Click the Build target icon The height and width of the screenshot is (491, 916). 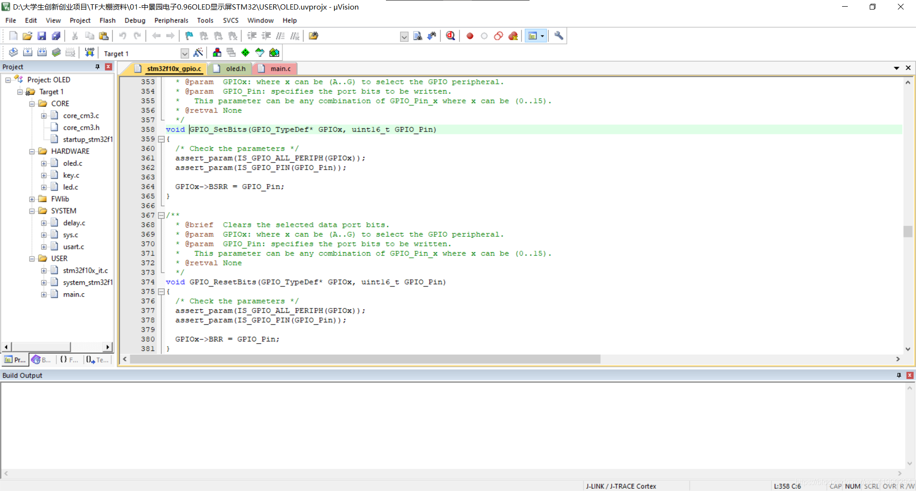click(28, 52)
